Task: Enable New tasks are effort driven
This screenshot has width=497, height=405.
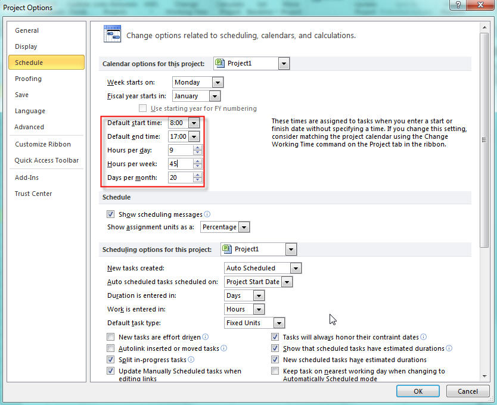Action: [x=110, y=337]
